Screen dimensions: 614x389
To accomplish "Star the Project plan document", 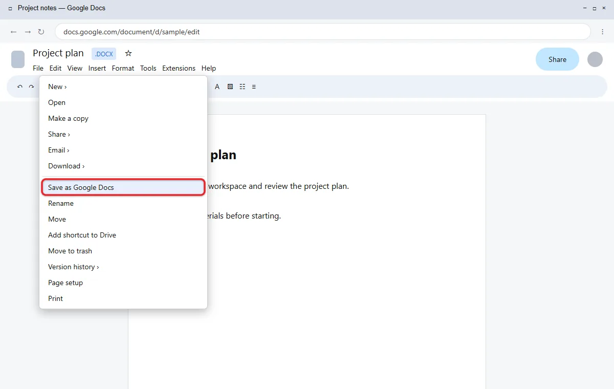I will pos(128,53).
